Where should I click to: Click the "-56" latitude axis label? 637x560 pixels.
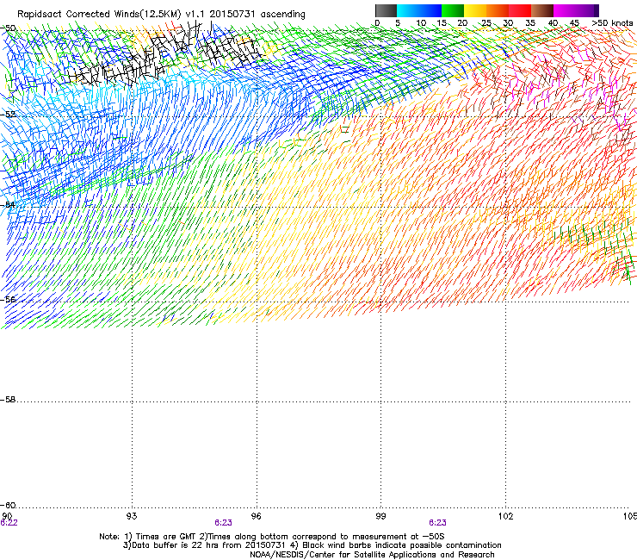coord(8,299)
